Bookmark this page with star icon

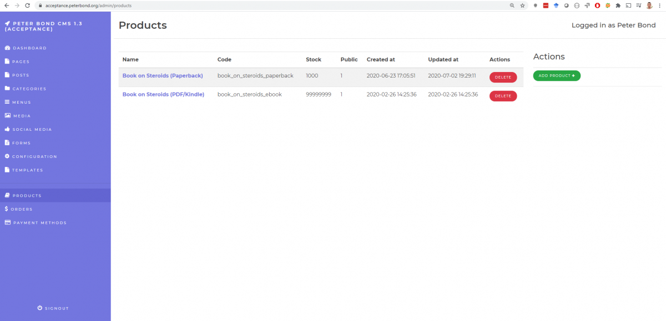[x=522, y=6]
